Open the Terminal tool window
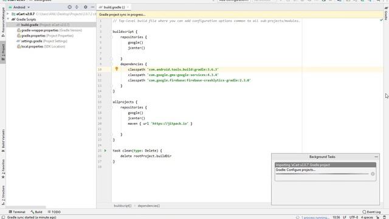The width and height of the screenshot is (389, 219). pyautogui.click(x=17, y=212)
